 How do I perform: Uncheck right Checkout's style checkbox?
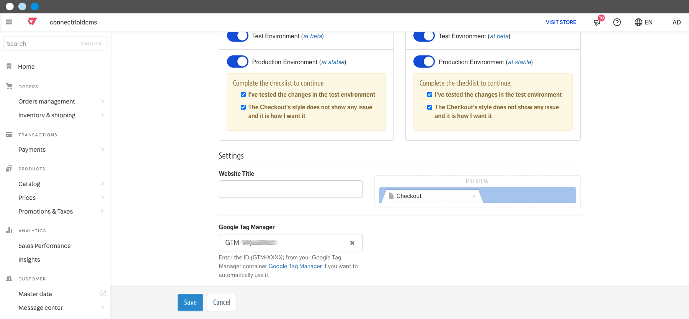[x=429, y=107]
